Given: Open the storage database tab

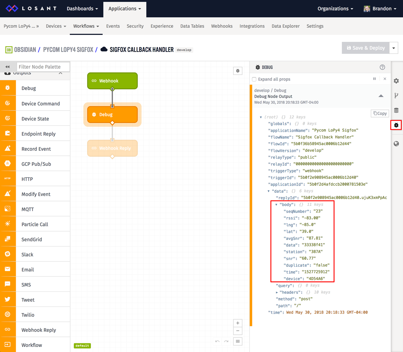Looking at the screenshot, I should 396,110.
